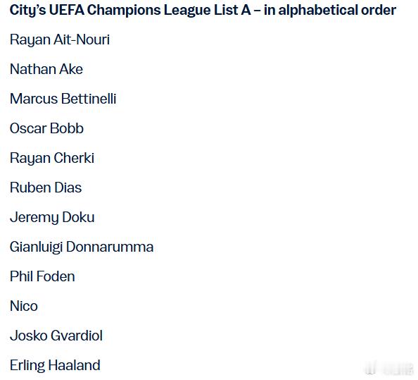
Task: Click the surname Haaland
Action: coord(74,366)
